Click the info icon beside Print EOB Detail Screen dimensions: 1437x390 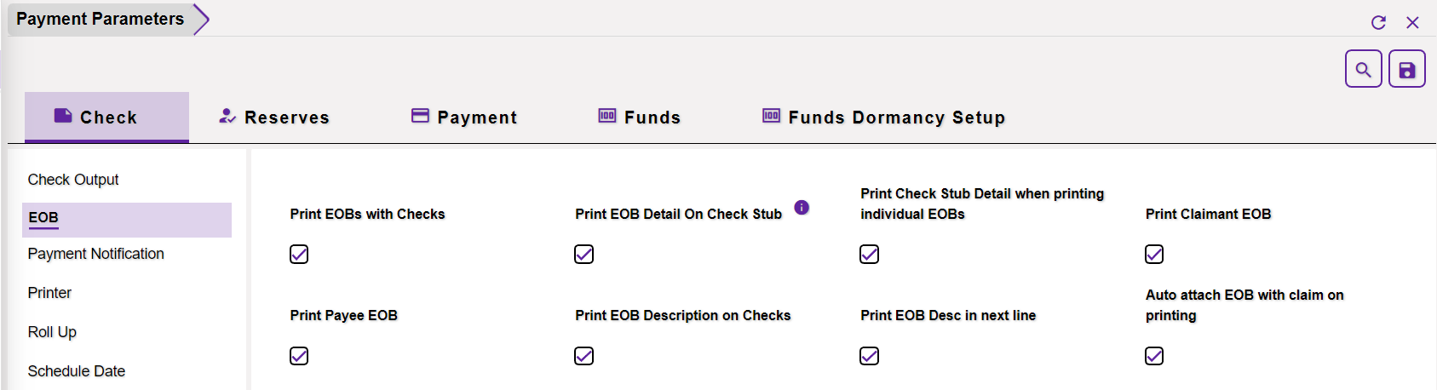click(x=802, y=208)
